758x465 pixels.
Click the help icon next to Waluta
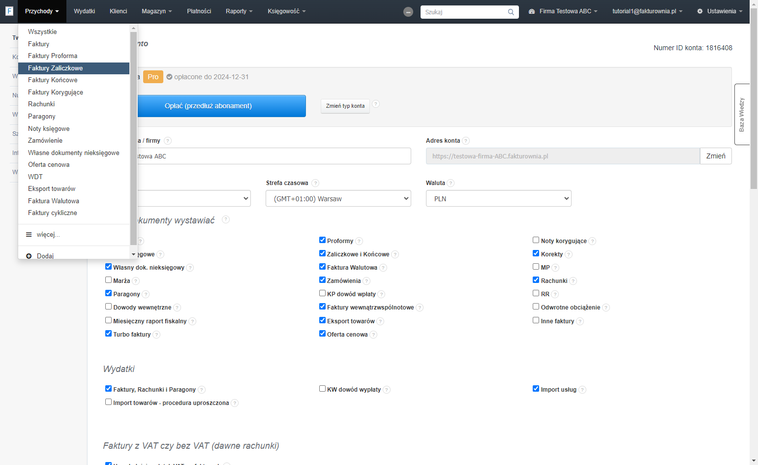pos(451,183)
